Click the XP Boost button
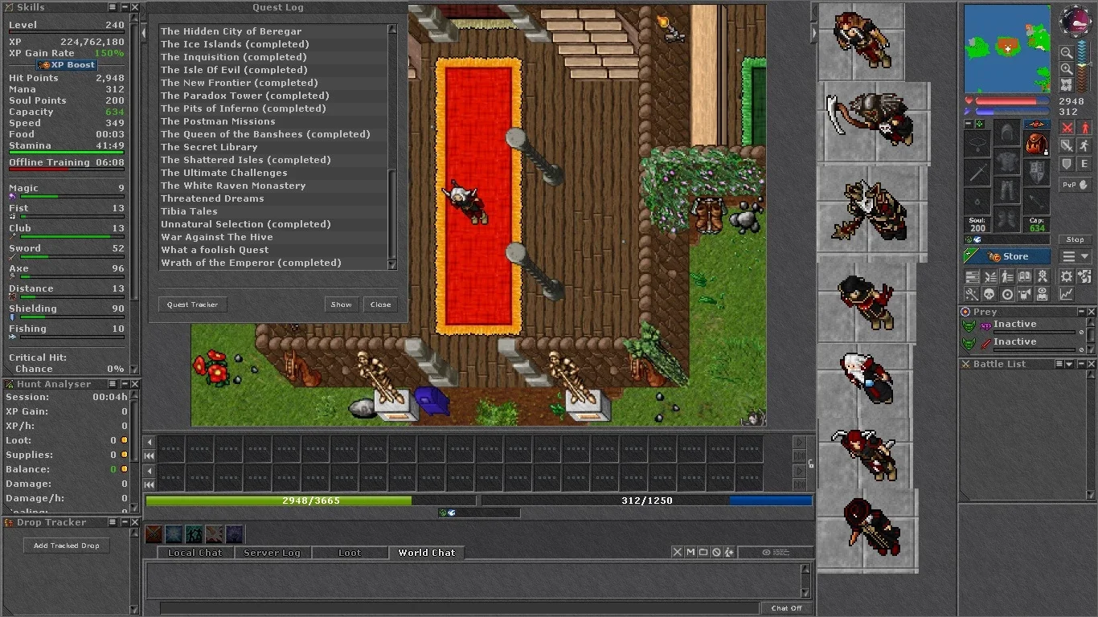This screenshot has width=1098, height=617. coord(67,64)
